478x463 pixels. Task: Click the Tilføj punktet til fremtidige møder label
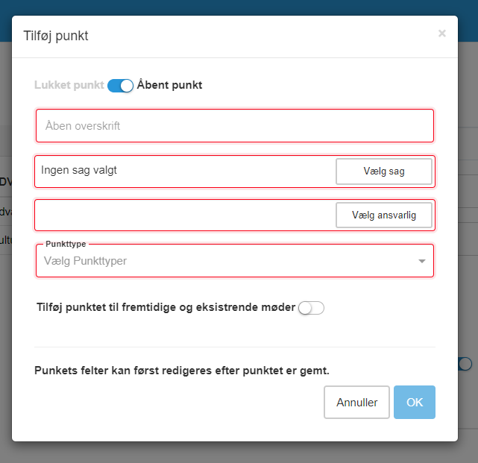pyautogui.click(x=166, y=307)
